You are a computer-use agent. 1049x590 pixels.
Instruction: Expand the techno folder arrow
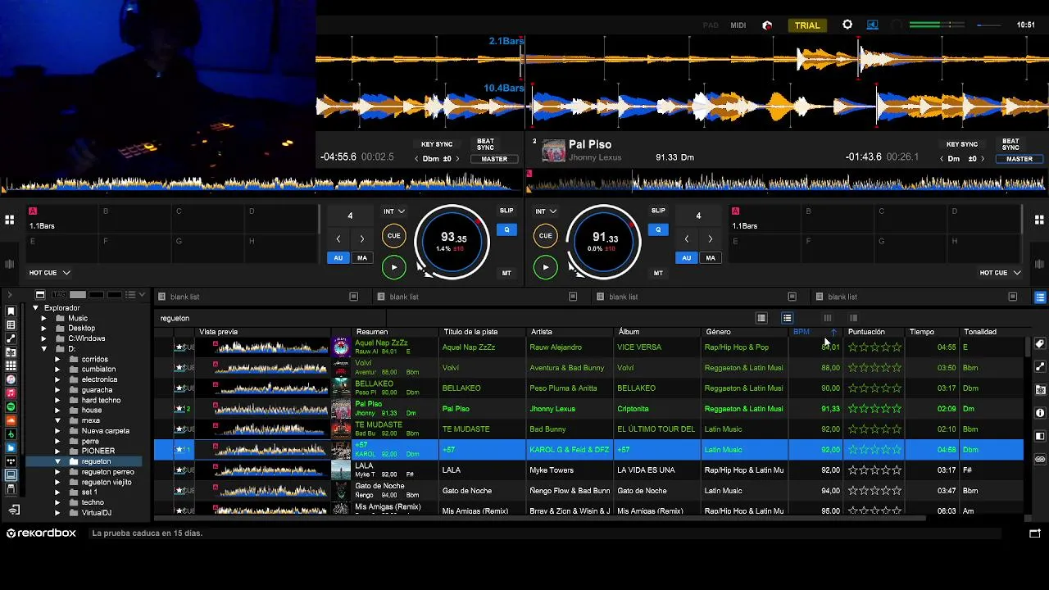57,502
